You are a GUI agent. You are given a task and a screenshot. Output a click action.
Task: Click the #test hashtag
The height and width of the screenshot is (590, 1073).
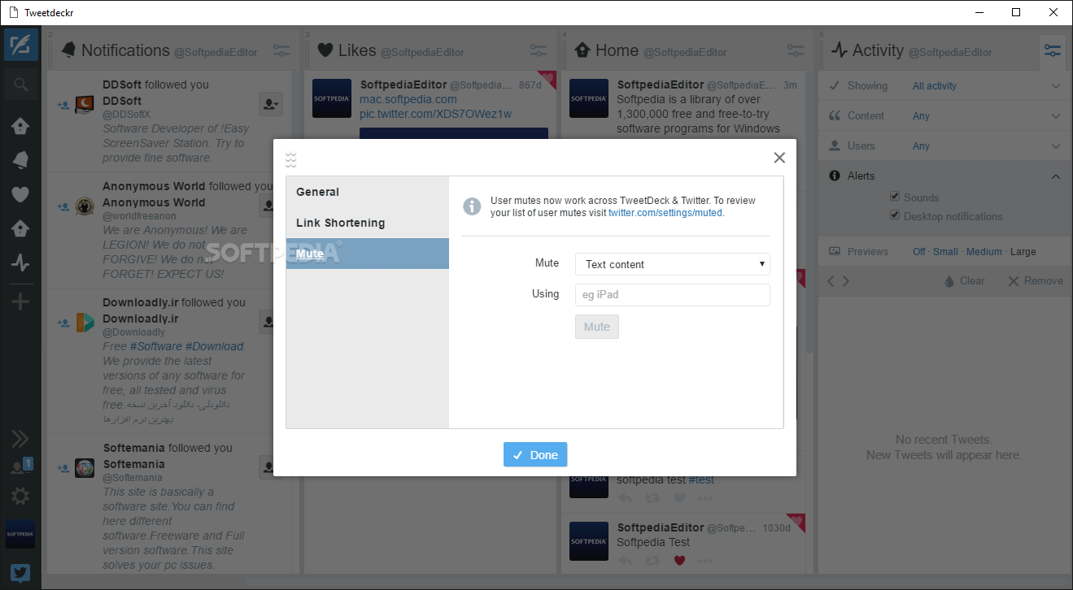(701, 479)
